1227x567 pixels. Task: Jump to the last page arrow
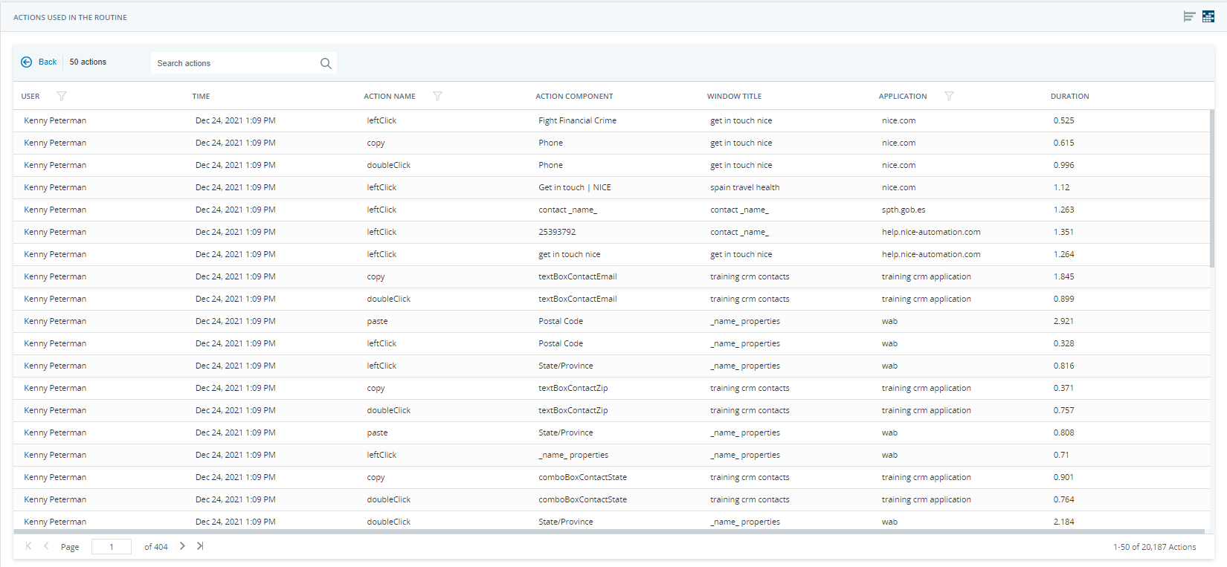click(x=200, y=546)
